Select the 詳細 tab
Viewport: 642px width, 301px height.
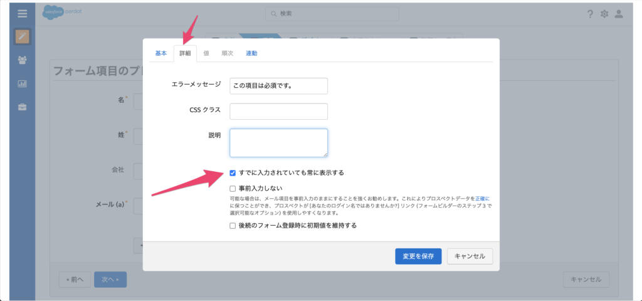(185, 53)
